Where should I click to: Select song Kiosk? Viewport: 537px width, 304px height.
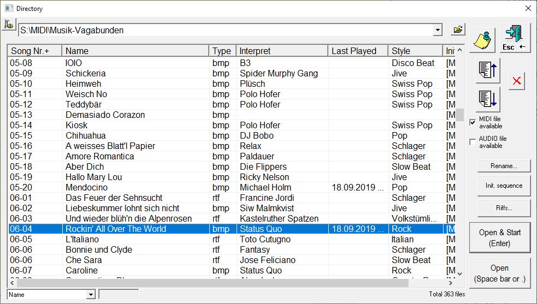76,126
